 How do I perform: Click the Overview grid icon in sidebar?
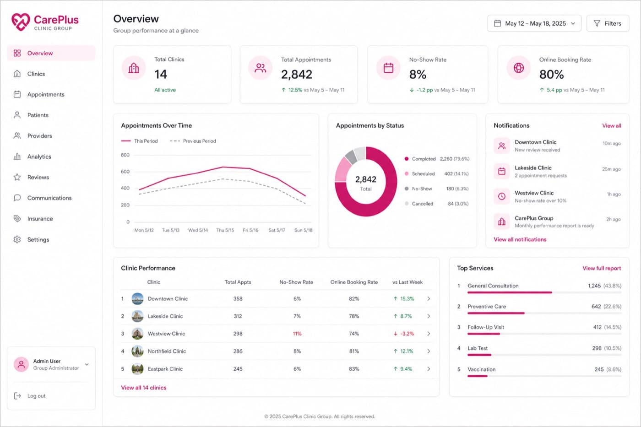point(17,53)
